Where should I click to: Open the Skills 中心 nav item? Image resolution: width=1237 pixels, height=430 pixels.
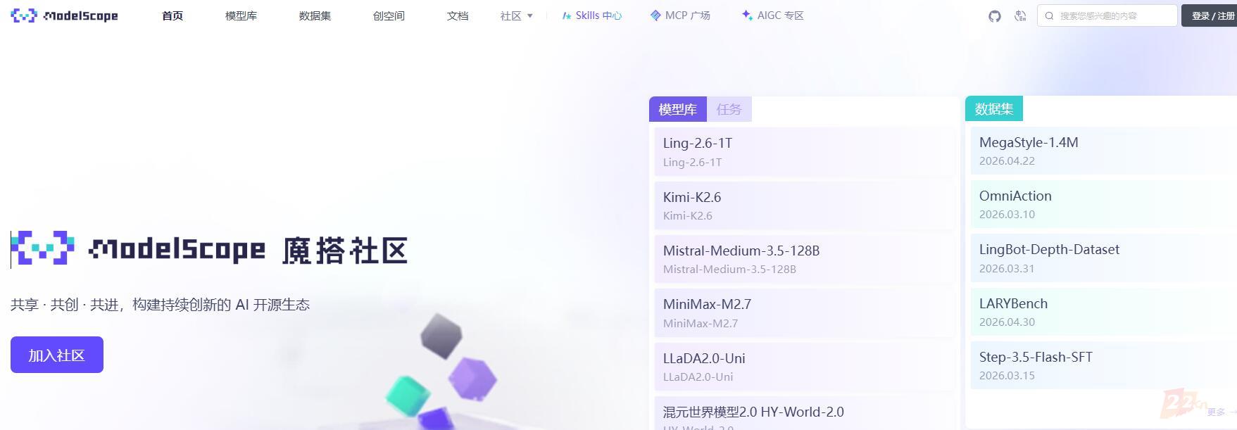click(592, 15)
